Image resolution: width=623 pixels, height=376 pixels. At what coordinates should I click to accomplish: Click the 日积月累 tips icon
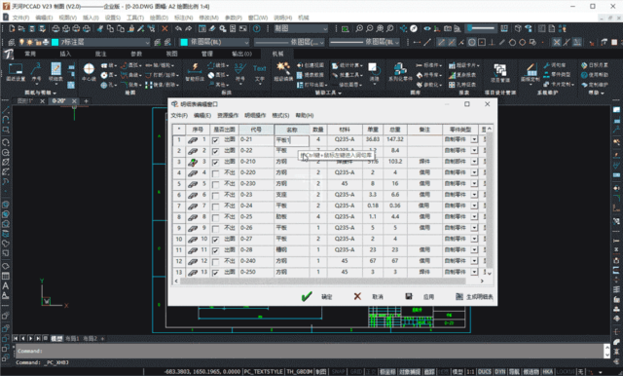(x=584, y=65)
